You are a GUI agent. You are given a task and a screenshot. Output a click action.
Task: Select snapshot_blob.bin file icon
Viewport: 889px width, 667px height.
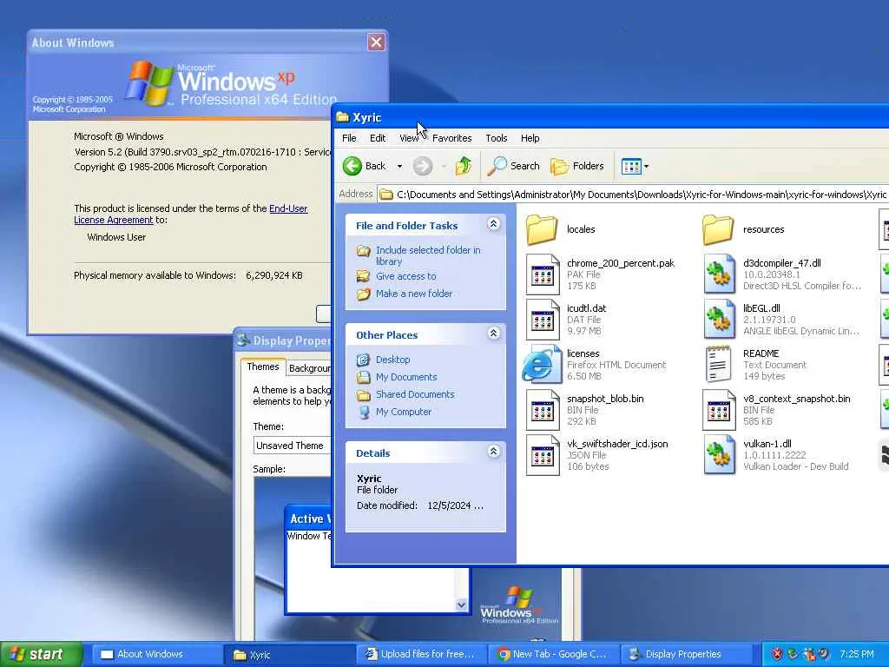tap(543, 410)
